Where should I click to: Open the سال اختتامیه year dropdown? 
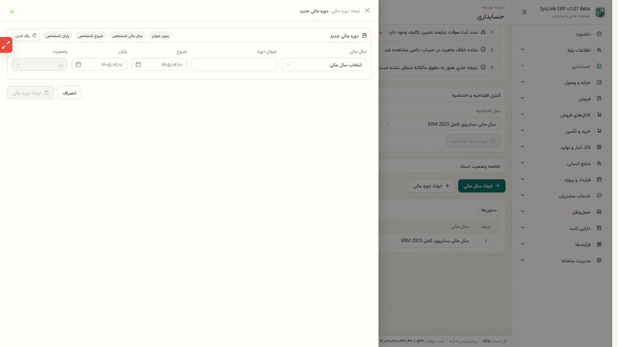[x=441, y=124]
